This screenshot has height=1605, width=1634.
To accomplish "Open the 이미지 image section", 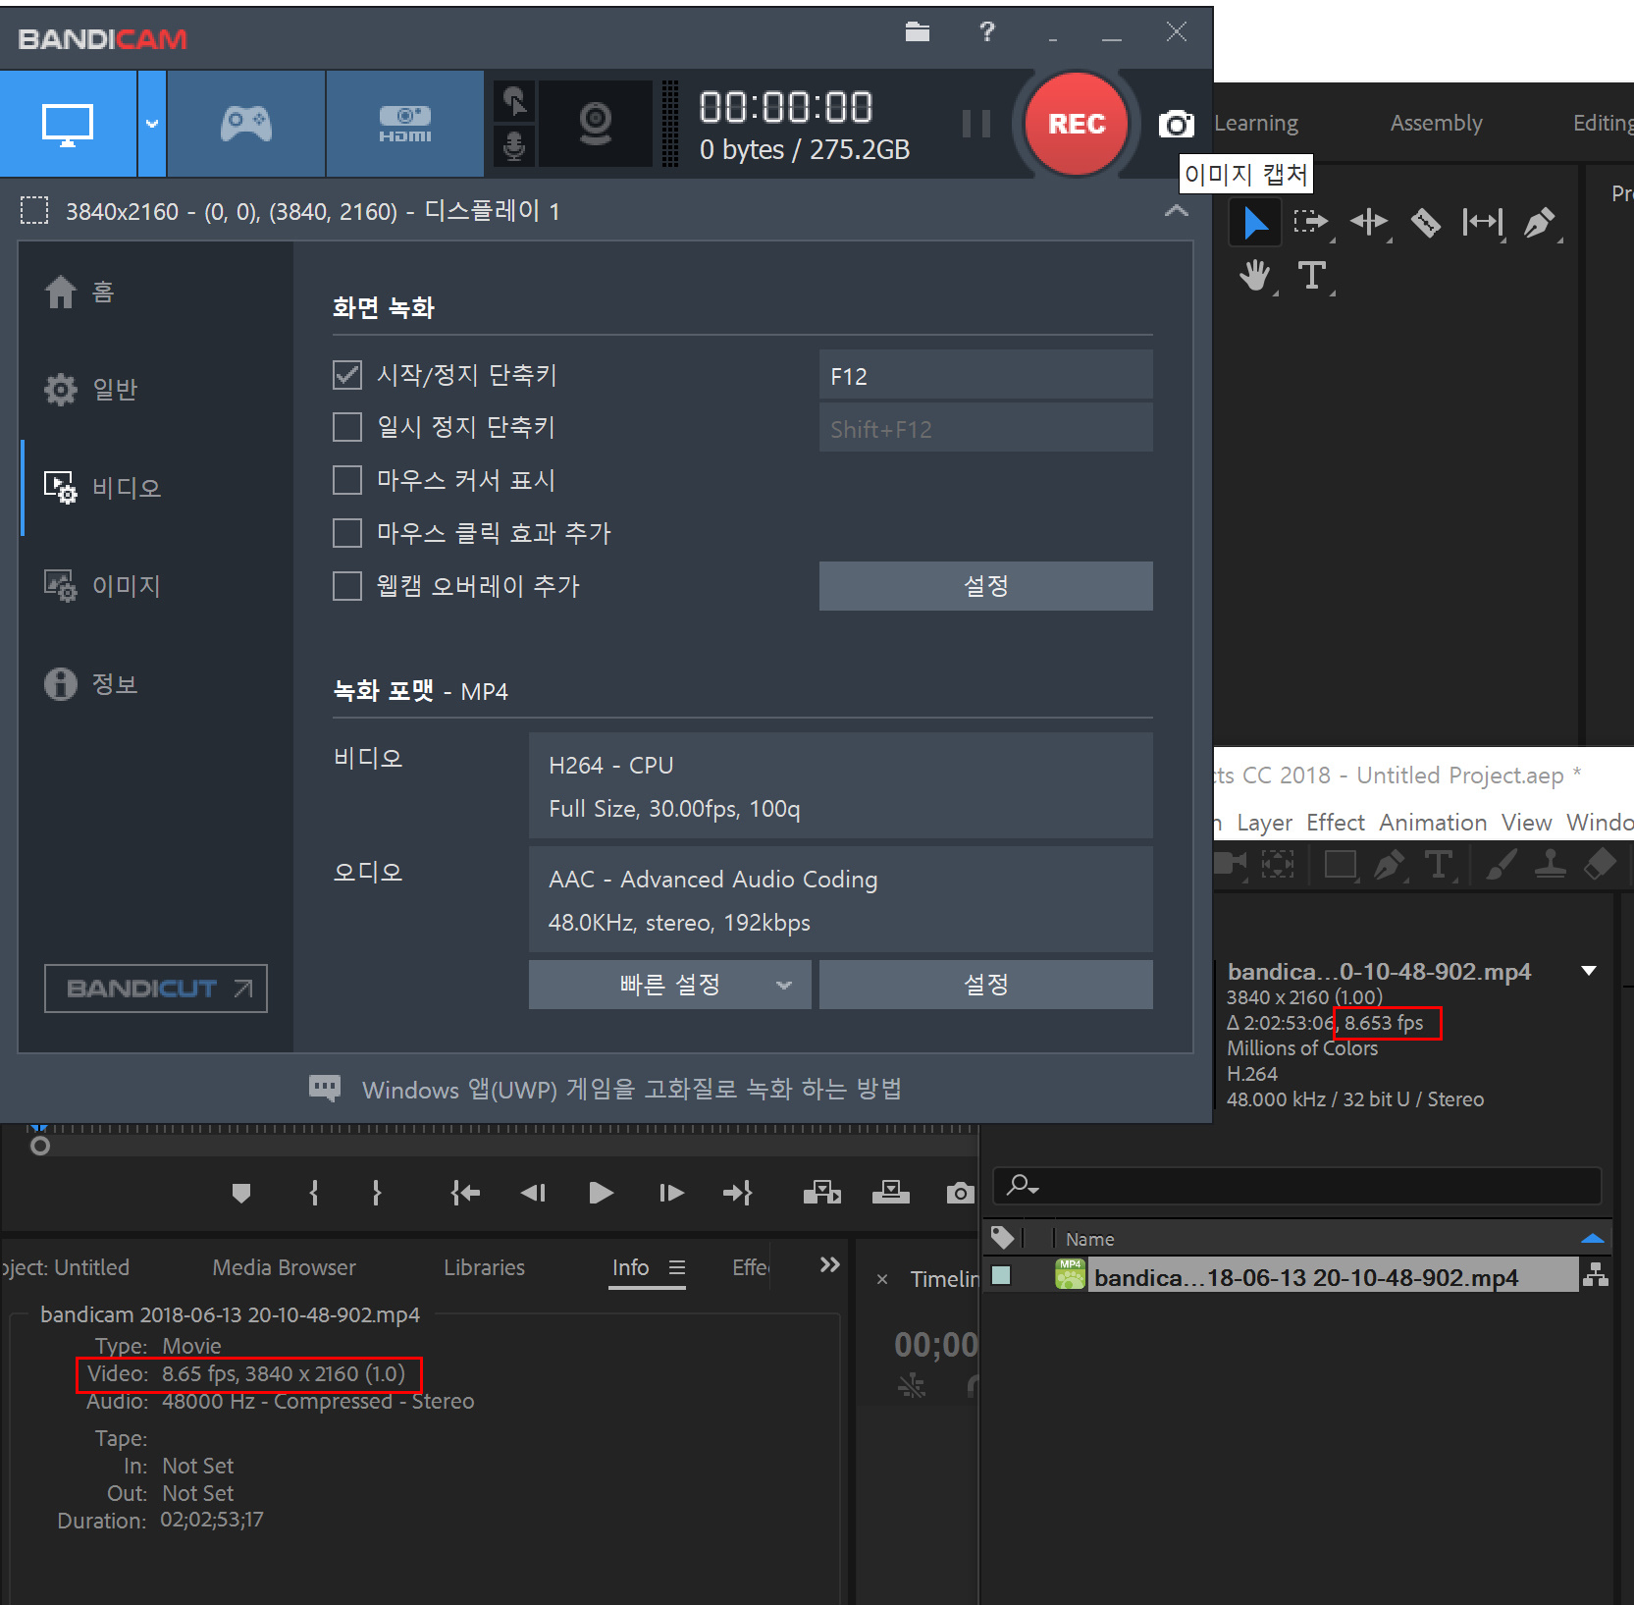I will pyautogui.click(x=102, y=586).
